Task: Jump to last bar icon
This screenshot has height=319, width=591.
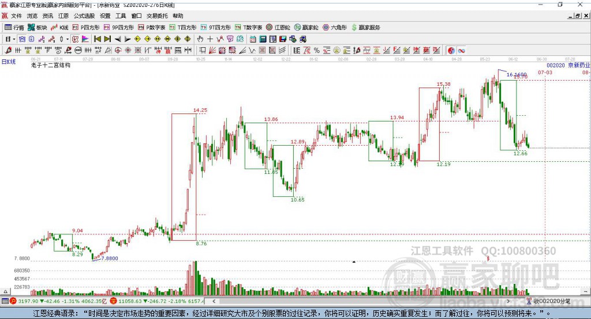Action: 107,39
